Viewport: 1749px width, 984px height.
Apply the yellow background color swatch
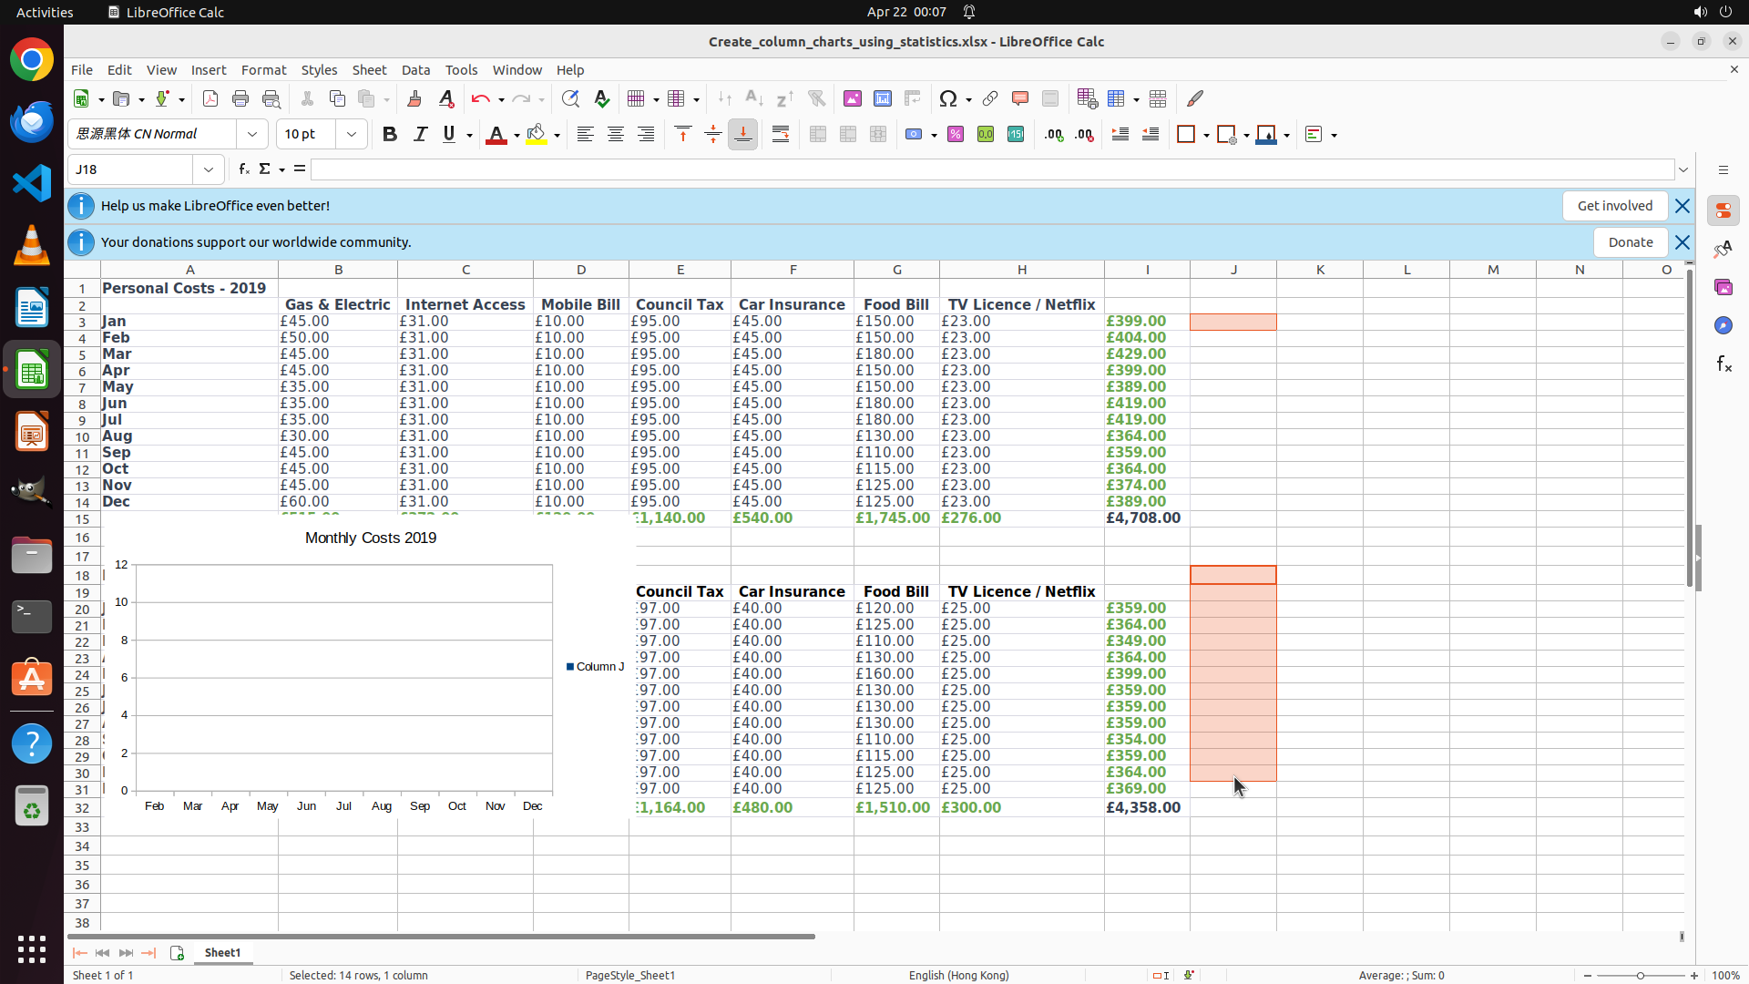537,135
